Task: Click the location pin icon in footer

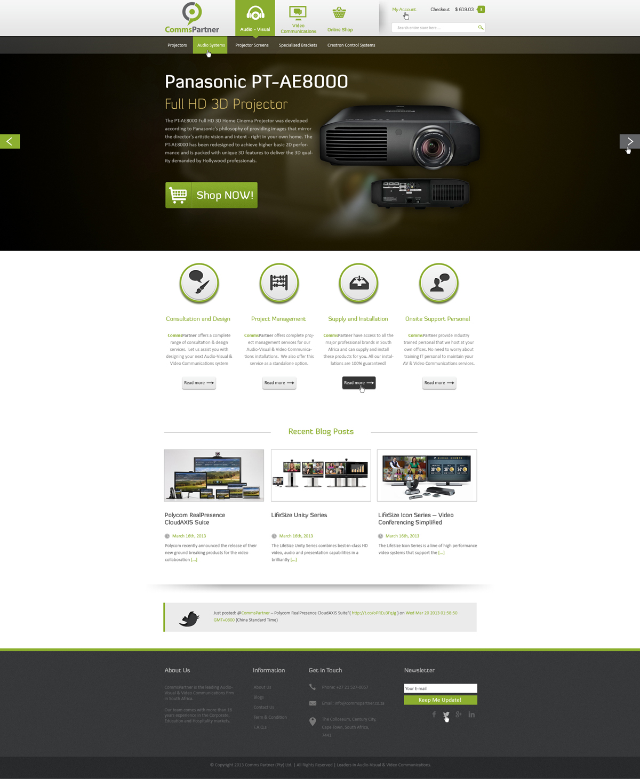Action: [313, 721]
